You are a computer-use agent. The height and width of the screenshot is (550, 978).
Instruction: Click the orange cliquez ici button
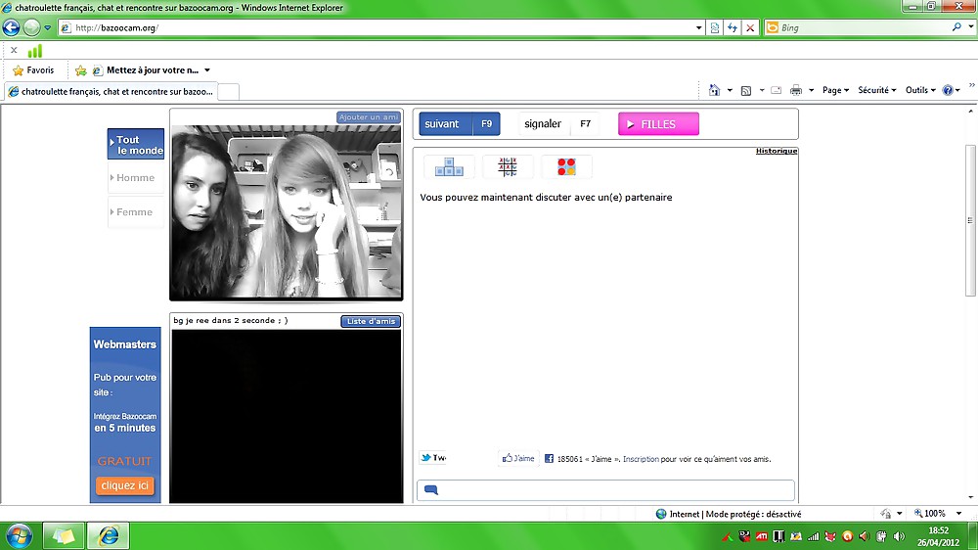click(125, 485)
